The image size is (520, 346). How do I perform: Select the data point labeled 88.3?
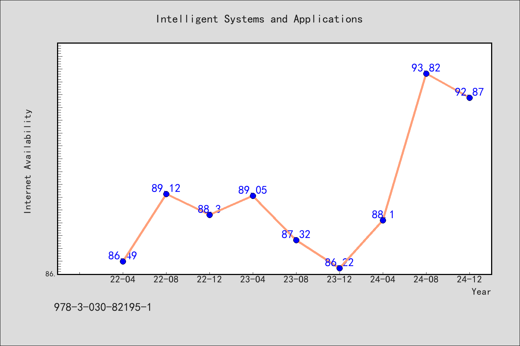click(x=209, y=215)
